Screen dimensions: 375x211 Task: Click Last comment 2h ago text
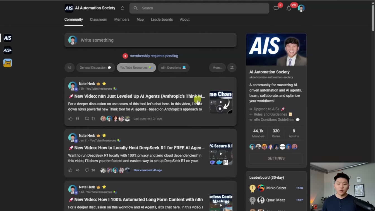tap(148, 119)
